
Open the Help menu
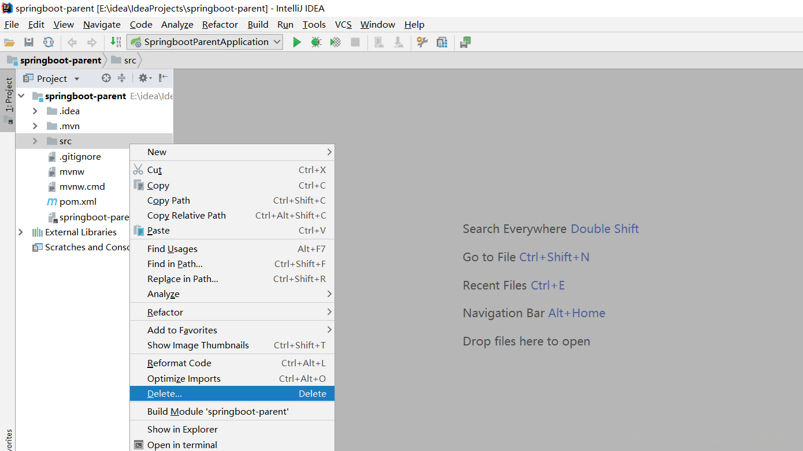[414, 24]
